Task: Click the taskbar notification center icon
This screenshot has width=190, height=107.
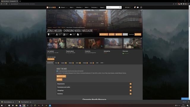Action: tap(188, 106)
